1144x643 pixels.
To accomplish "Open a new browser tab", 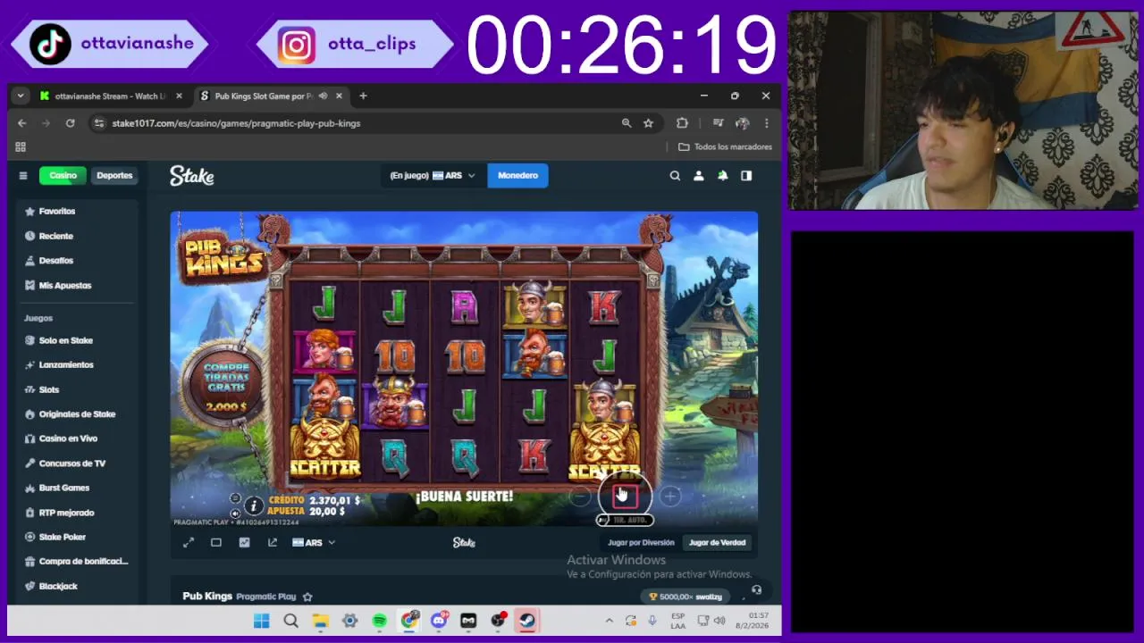I will tap(363, 96).
